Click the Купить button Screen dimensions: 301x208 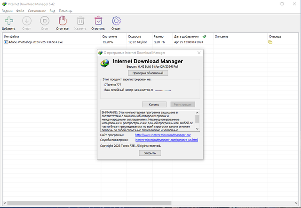154,104
